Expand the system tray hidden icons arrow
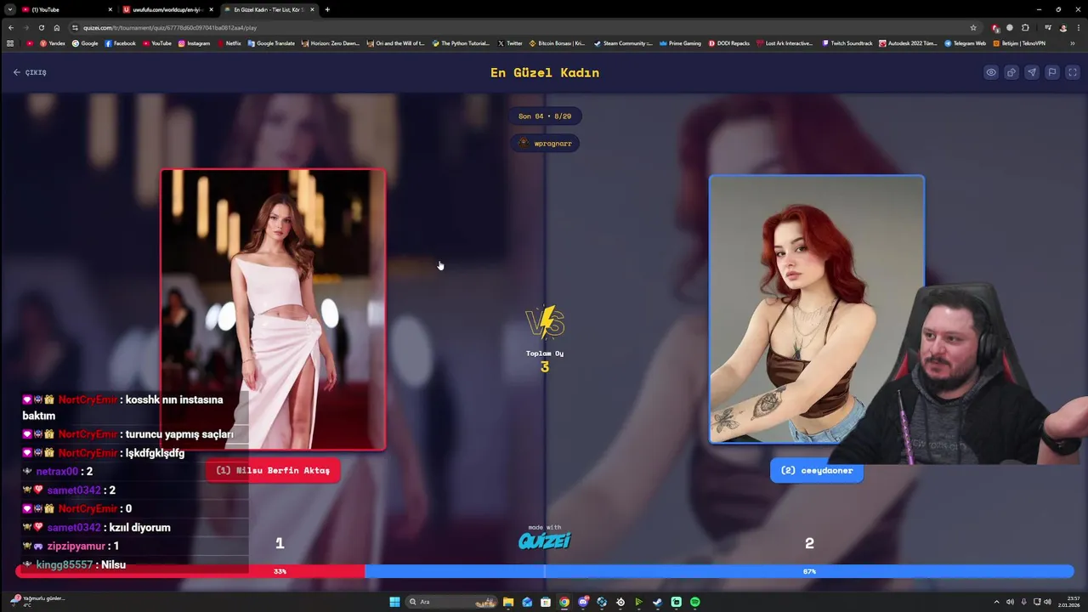Screen dimensions: 1088x612 (x=996, y=602)
